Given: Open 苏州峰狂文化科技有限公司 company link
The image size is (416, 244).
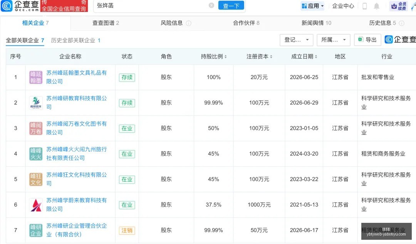Looking at the screenshot, I should click(76, 179).
